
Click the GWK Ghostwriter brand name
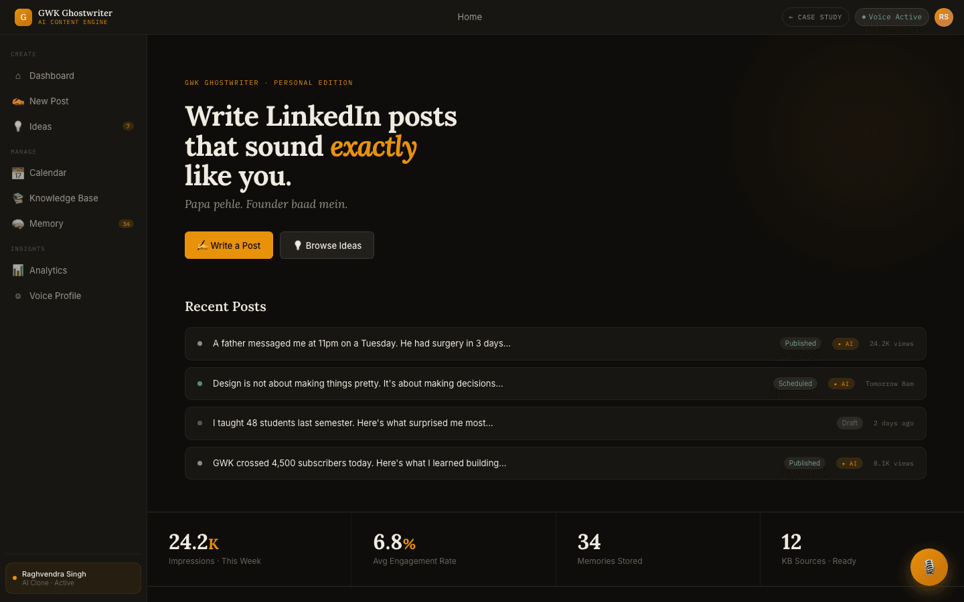coord(75,13)
